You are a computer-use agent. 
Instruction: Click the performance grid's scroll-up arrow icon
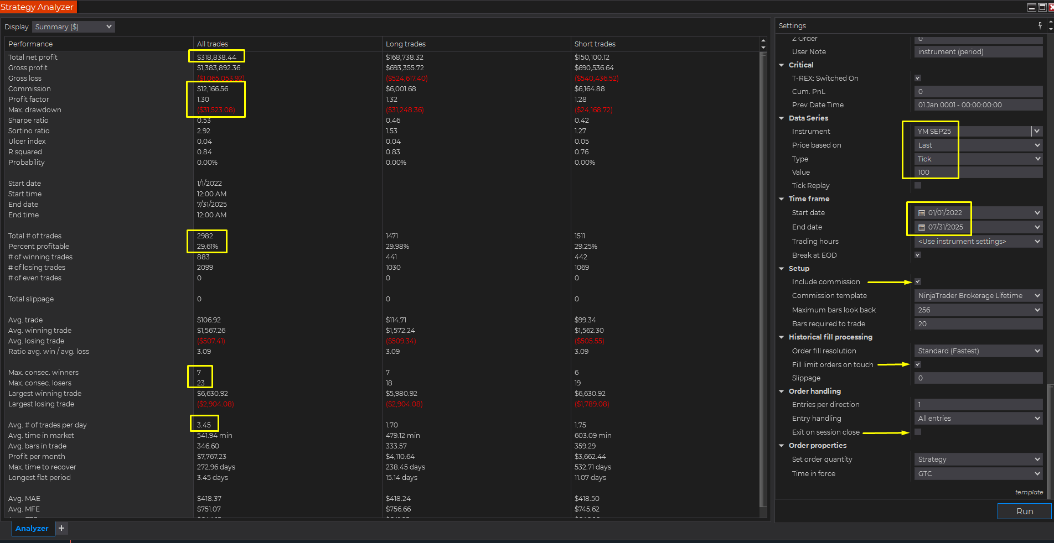763,40
